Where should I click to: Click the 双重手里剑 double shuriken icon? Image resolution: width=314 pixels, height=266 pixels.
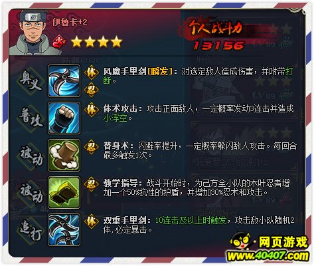(64, 229)
